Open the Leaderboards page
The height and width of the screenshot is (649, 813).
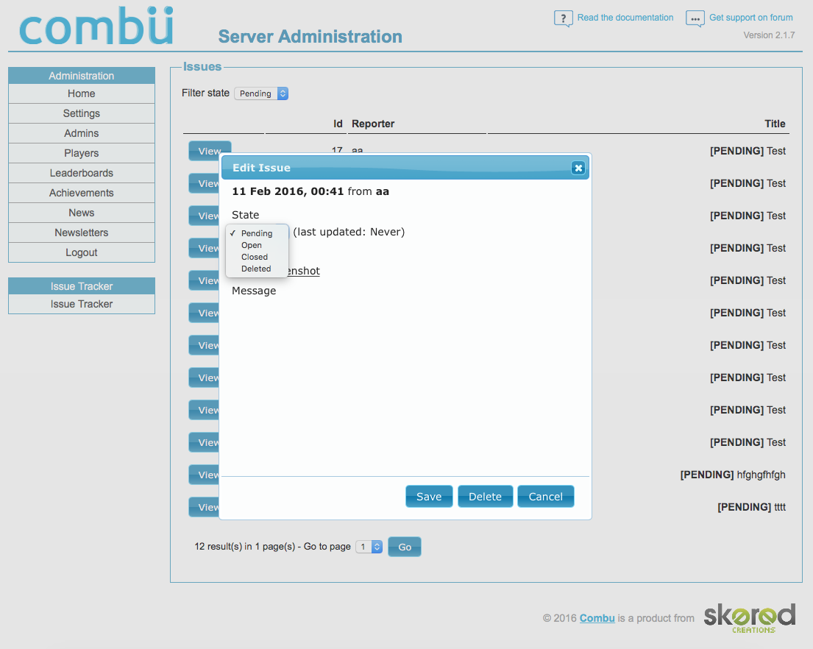[x=82, y=173]
